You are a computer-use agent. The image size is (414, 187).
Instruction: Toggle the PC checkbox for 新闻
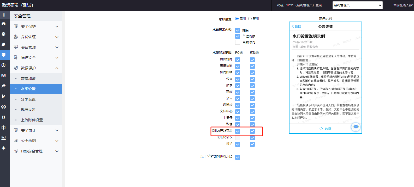[238, 92]
